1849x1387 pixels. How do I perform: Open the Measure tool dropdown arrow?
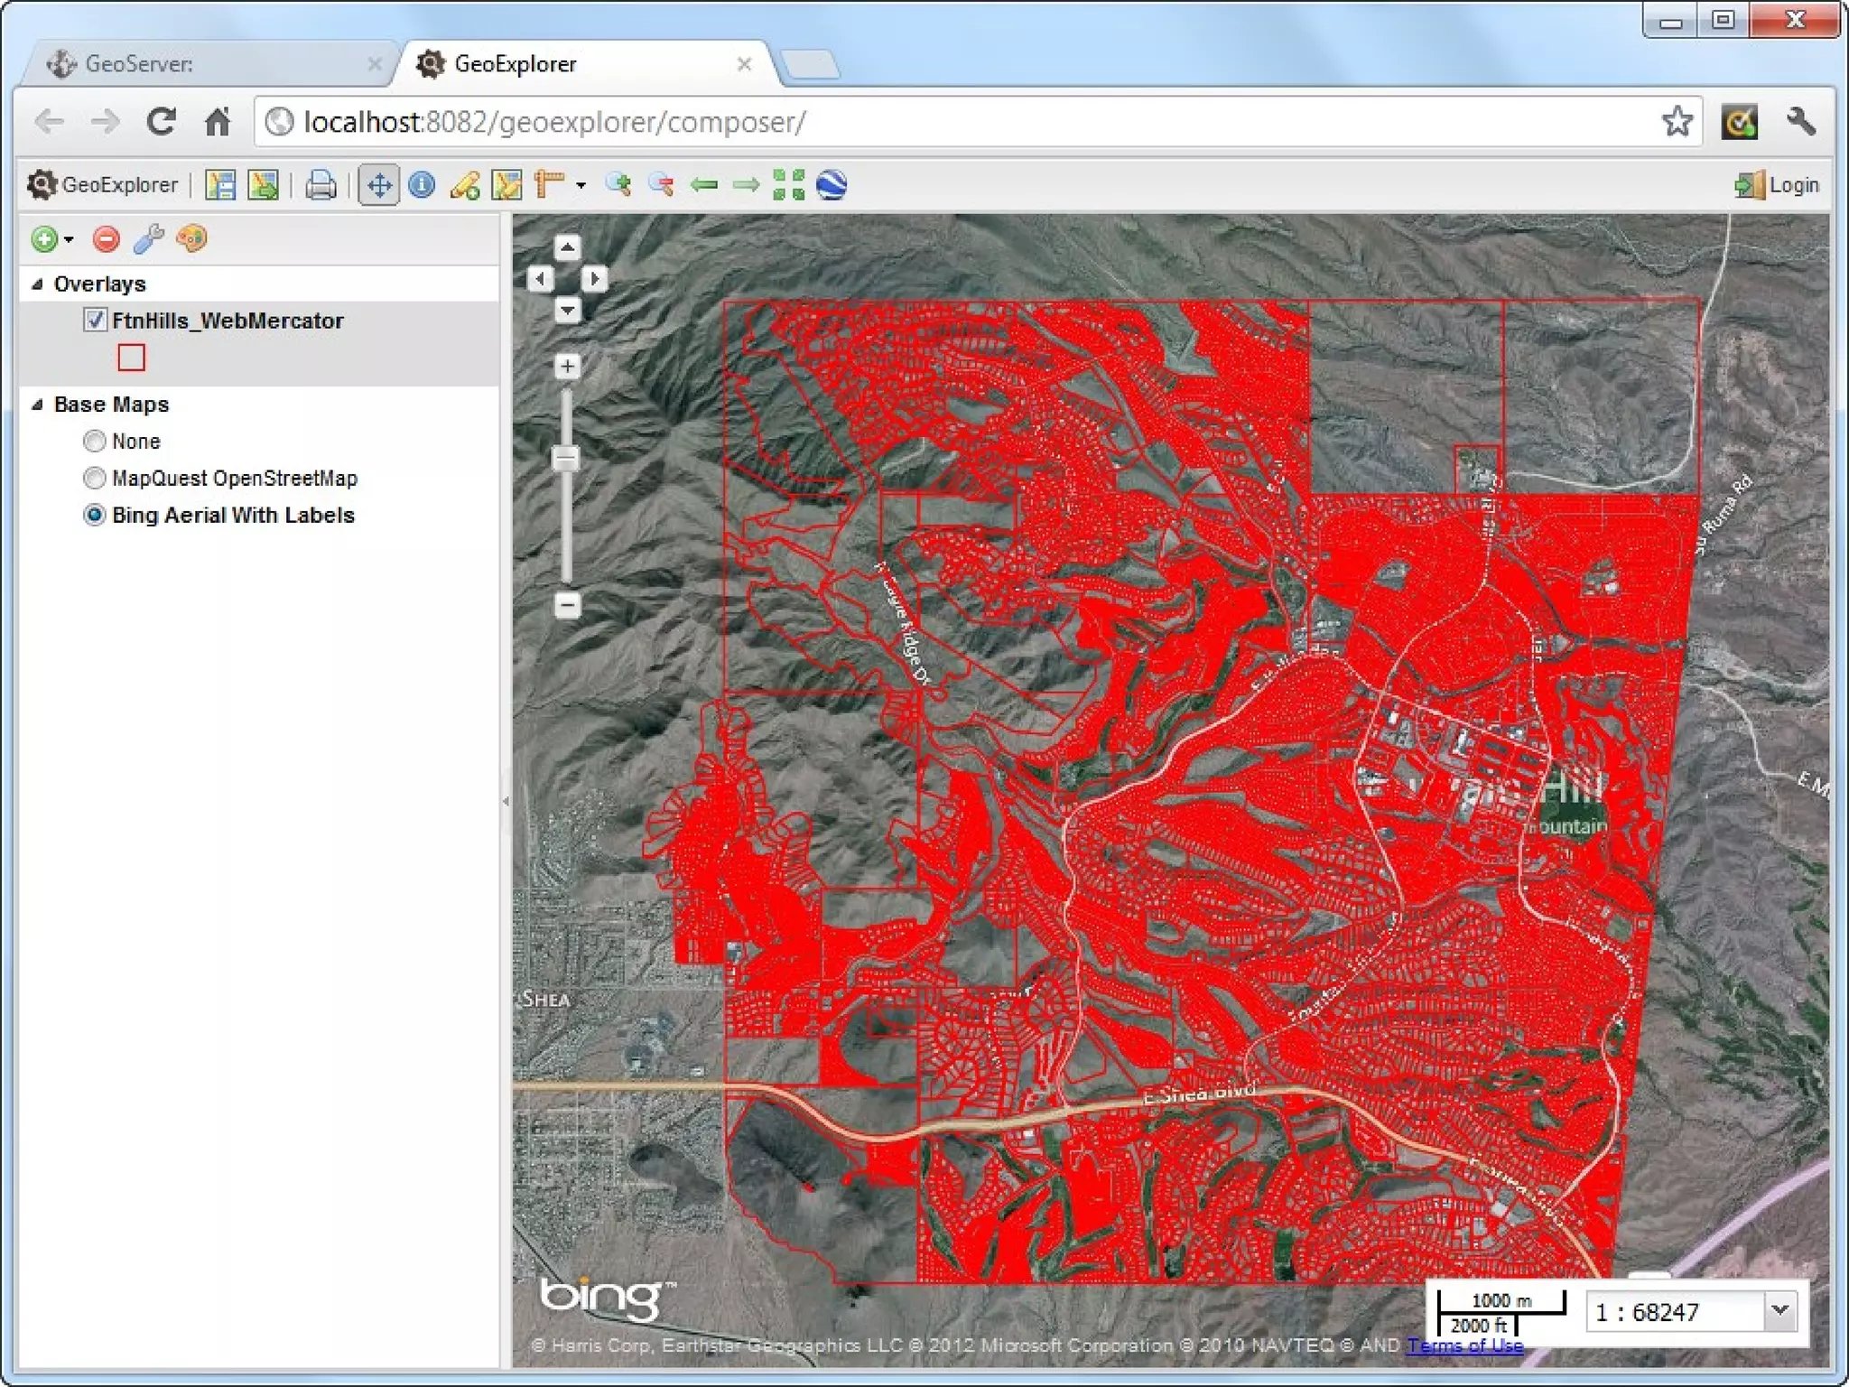tap(581, 186)
